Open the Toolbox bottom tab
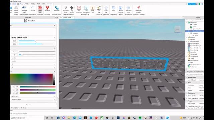Viewport: 214px width, 120px height. click(23, 108)
